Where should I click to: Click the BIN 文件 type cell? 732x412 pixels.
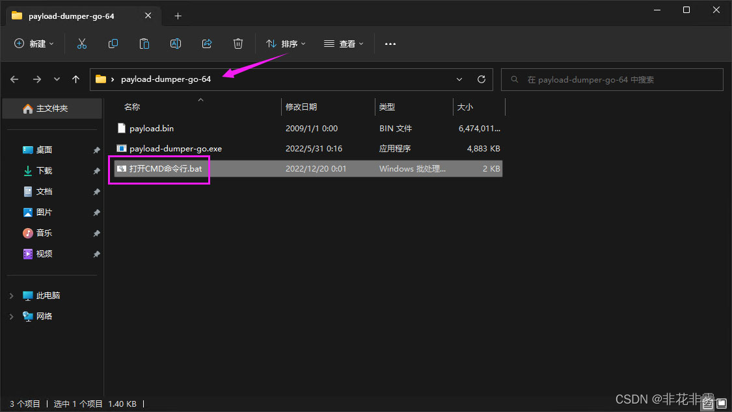tap(396, 128)
